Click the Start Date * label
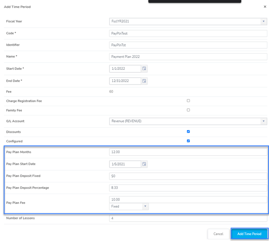The width and height of the screenshot is (269, 241). pos(15,69)
